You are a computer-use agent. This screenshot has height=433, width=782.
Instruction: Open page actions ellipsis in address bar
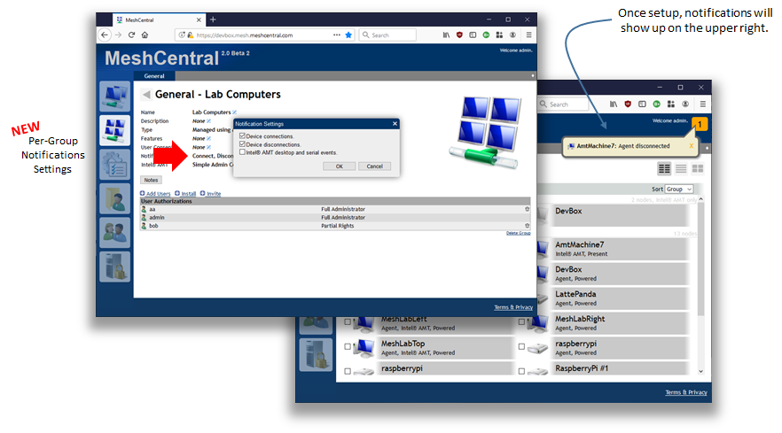pyautogui.click(x=337, y=35)
